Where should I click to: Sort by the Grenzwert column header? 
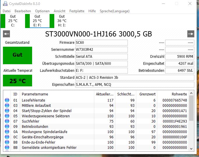coord(147,94)
